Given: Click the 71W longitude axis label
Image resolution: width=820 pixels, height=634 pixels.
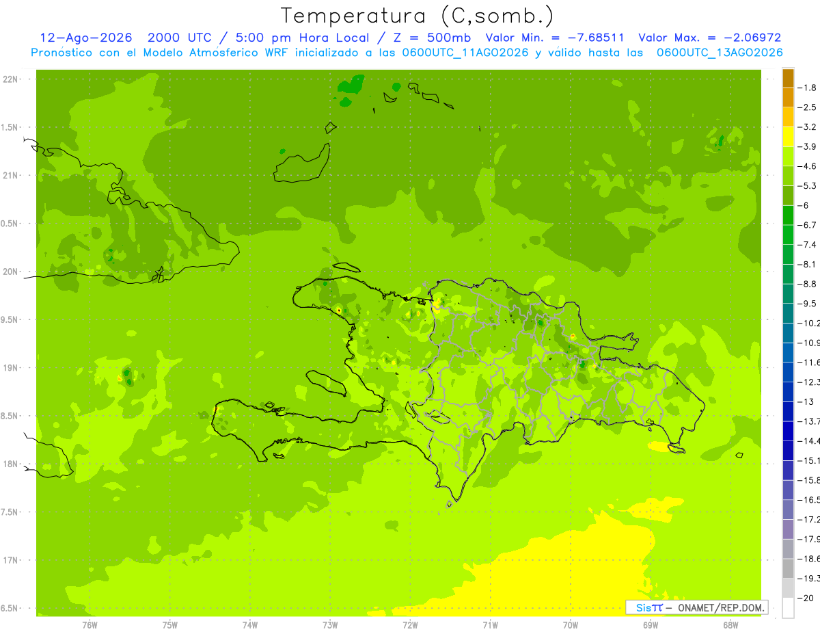Looking at the screenshot, I should (x=490, y=624).
